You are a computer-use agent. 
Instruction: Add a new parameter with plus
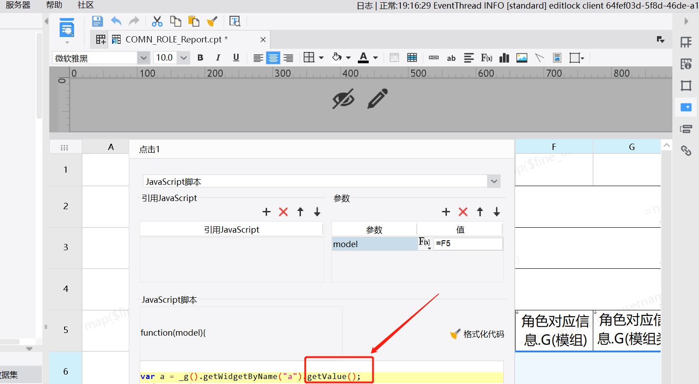446,212
